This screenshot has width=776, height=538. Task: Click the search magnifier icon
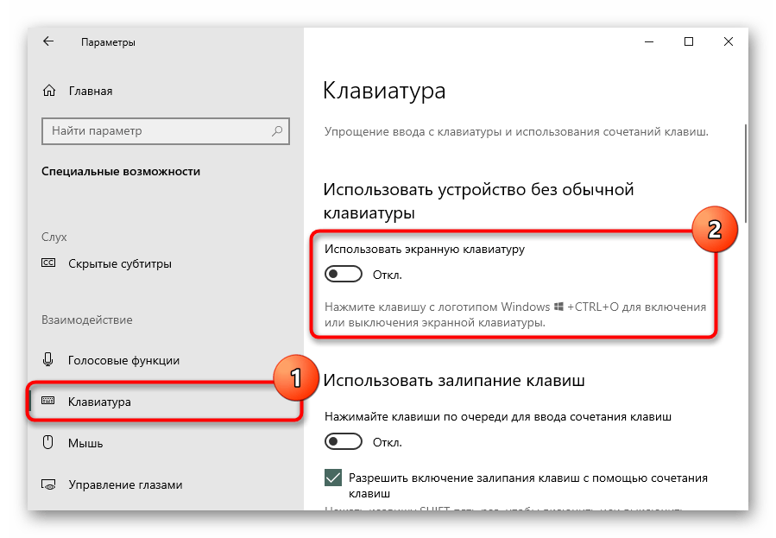click(x=277, y=131)
